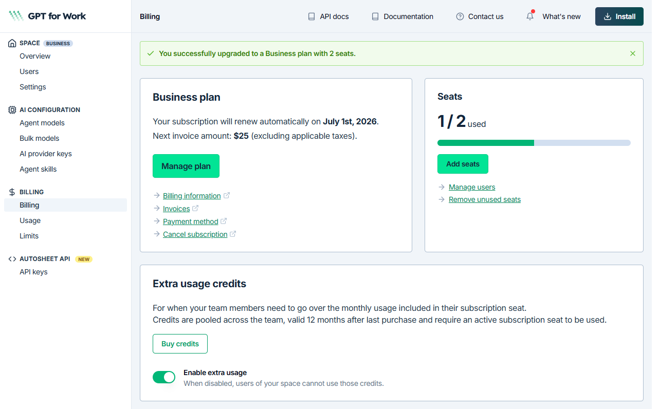Click the Manage plan button

186,166
